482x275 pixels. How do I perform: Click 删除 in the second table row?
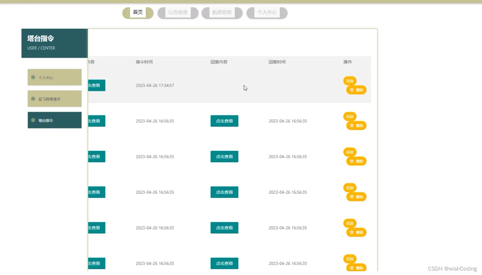pos(356,126)
